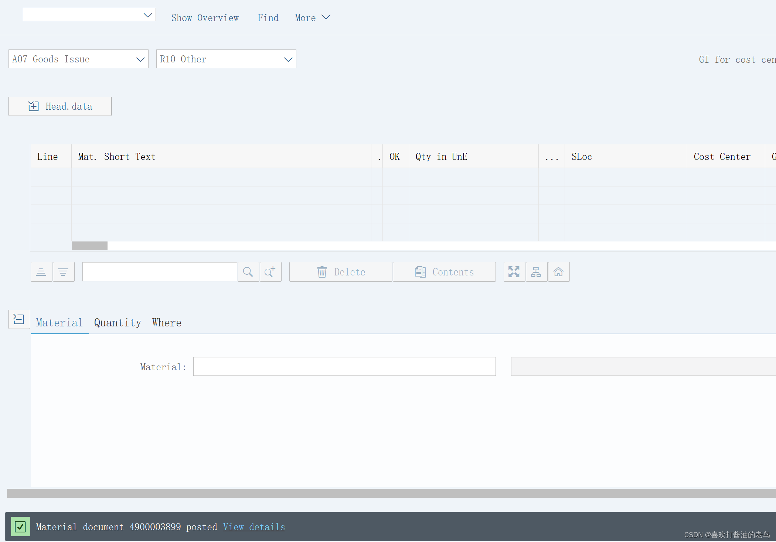The width and height of the screenshot is (776, 542).
Task: Click the continue search icon
Action: coord(270,271)
